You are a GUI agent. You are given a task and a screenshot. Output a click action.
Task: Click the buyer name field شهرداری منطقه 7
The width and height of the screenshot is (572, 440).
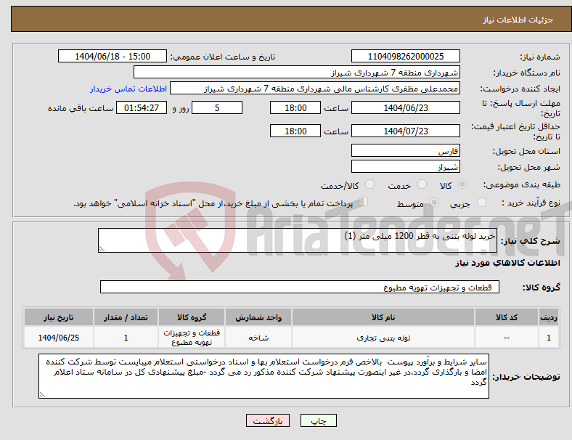click(x=297, y=72)
